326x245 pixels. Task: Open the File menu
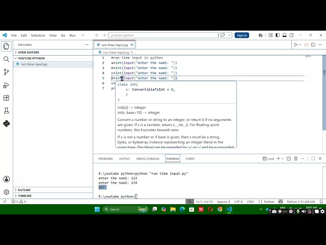tap(14, 35)
